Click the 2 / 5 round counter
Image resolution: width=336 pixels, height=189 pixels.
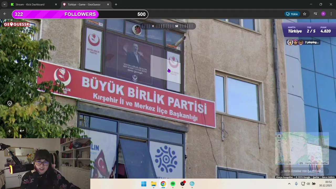click(x=311, y=31)
